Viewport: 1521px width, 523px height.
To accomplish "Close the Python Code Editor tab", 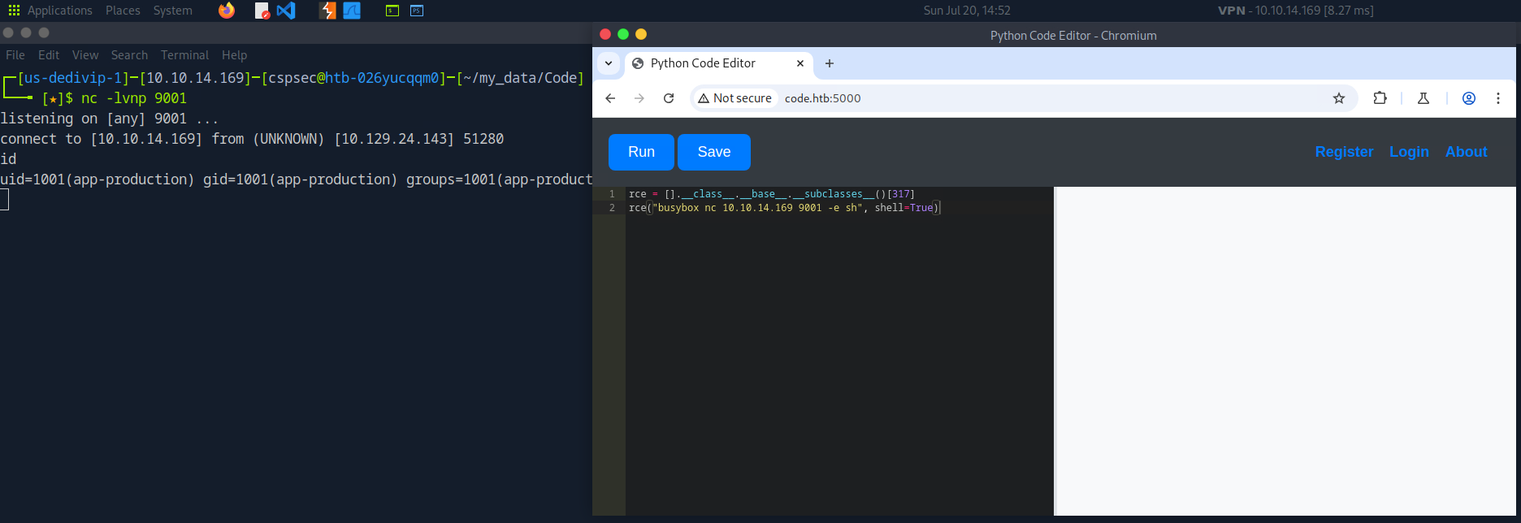I will pos(800,63).
